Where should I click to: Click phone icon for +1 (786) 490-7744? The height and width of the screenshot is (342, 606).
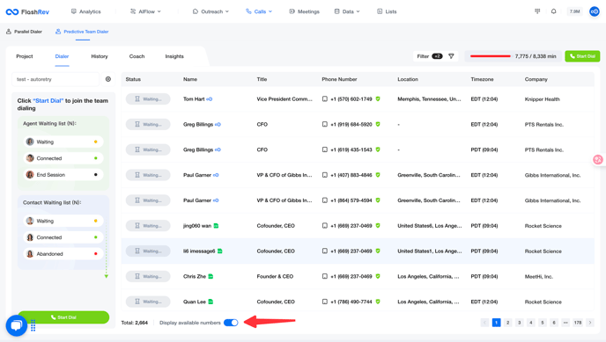click(325, 302)
